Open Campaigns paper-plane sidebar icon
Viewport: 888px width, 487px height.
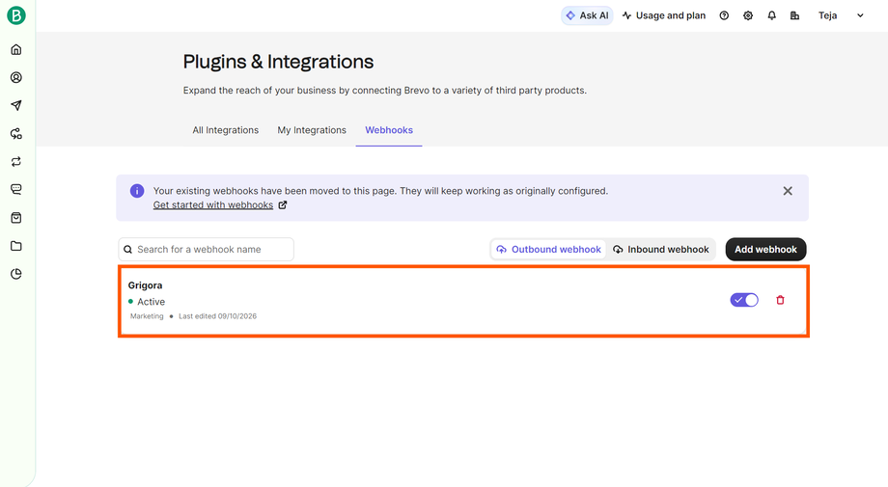pos(16,106)
